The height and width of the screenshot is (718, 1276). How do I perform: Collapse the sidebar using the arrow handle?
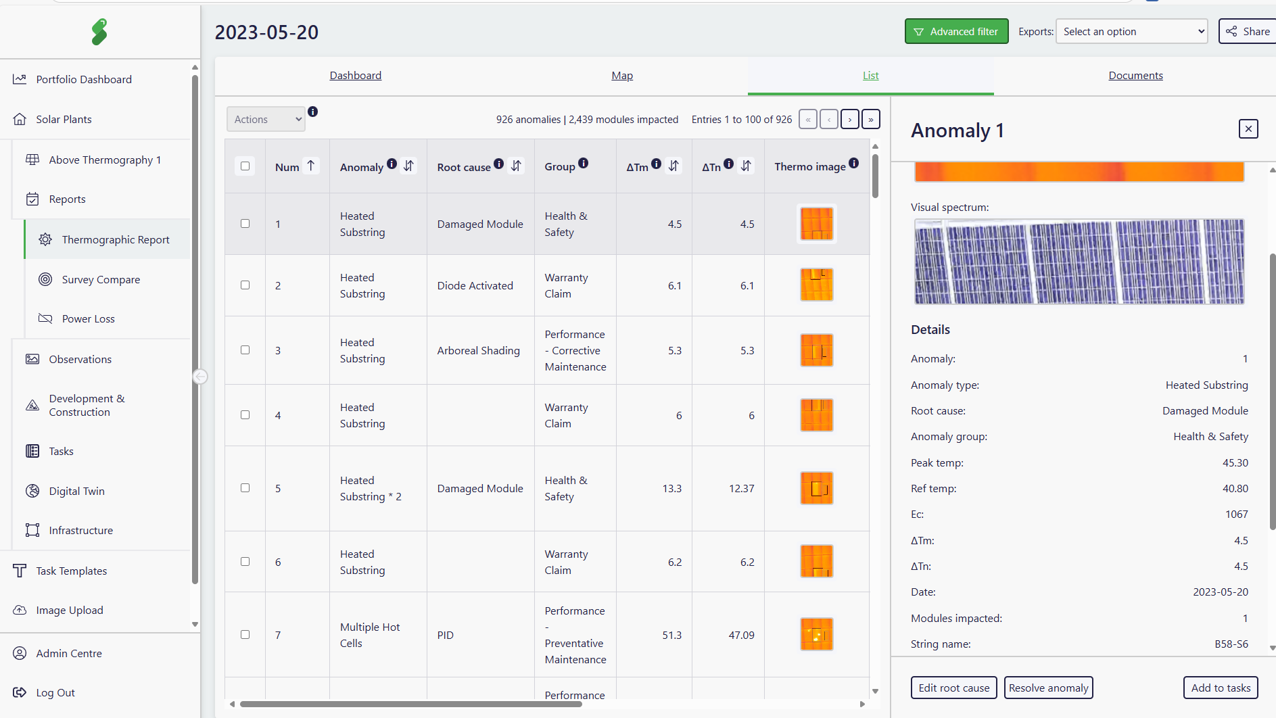pos(200,377)
